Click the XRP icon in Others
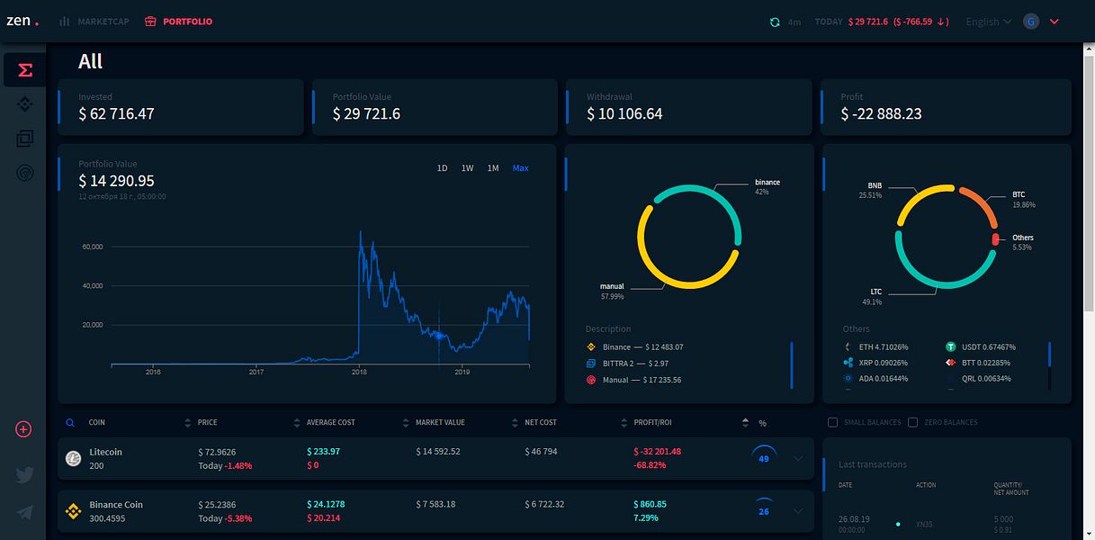Viewport: 1095px width, 540px height. pyautogui.click(x=848, y=363)
